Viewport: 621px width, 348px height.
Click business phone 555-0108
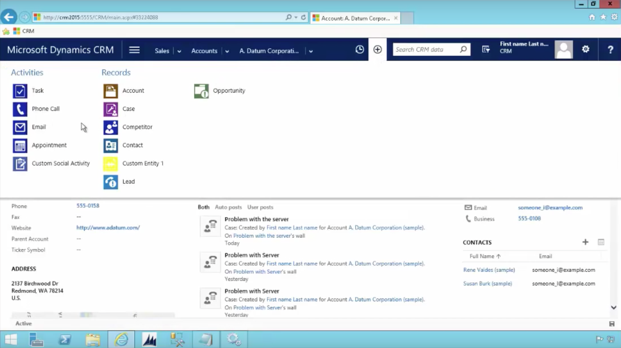pos(529,218)
